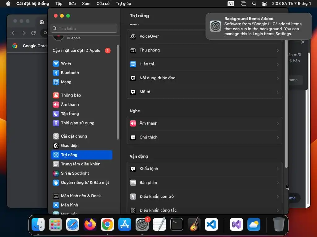Open Màn hình nền & Dock settings

click(x=81, y=196)
